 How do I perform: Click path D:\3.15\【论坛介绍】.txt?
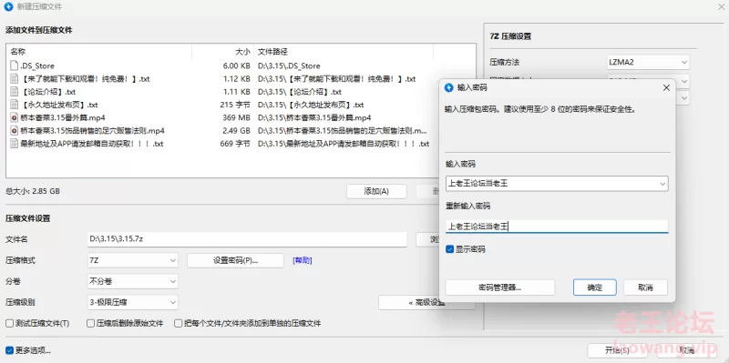point(300,92)
